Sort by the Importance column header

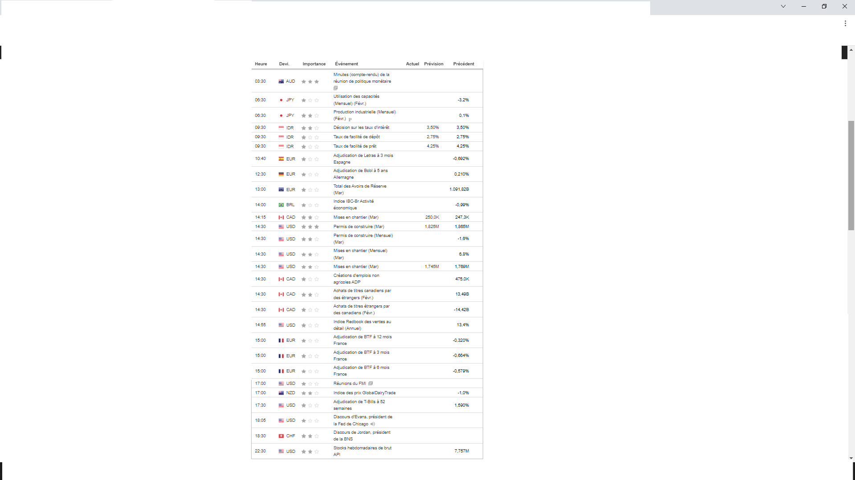click(x=314, y=64)
